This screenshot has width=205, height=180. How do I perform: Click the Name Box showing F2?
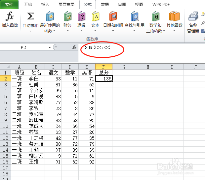[23, 47]
